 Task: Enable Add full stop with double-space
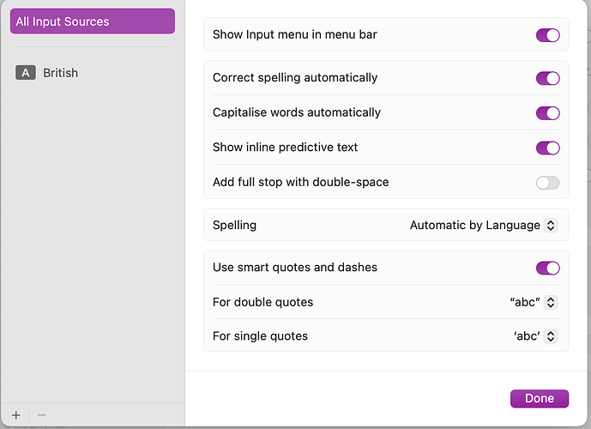[547, 183]
